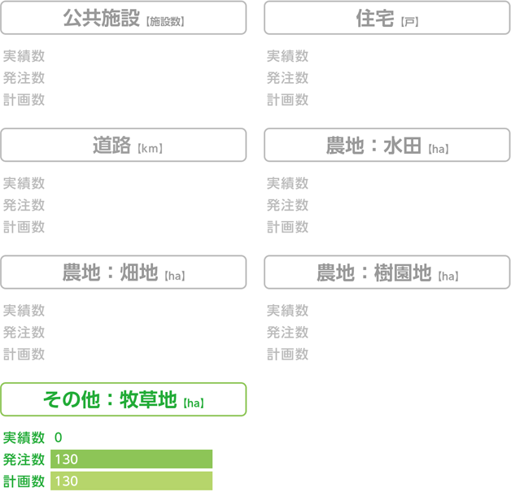Viewport: 511px width, 492px height.
Task: Click 実績数 label under 公共施設
Action: (x=24, y=56)
